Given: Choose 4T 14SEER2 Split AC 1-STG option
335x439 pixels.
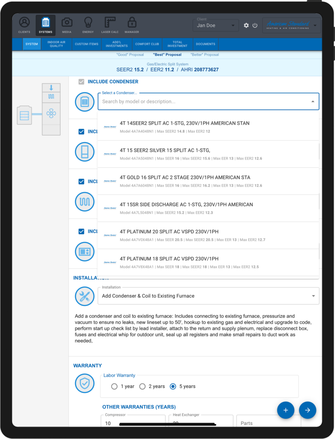Looking at the screenshot, I should point(208,127).
